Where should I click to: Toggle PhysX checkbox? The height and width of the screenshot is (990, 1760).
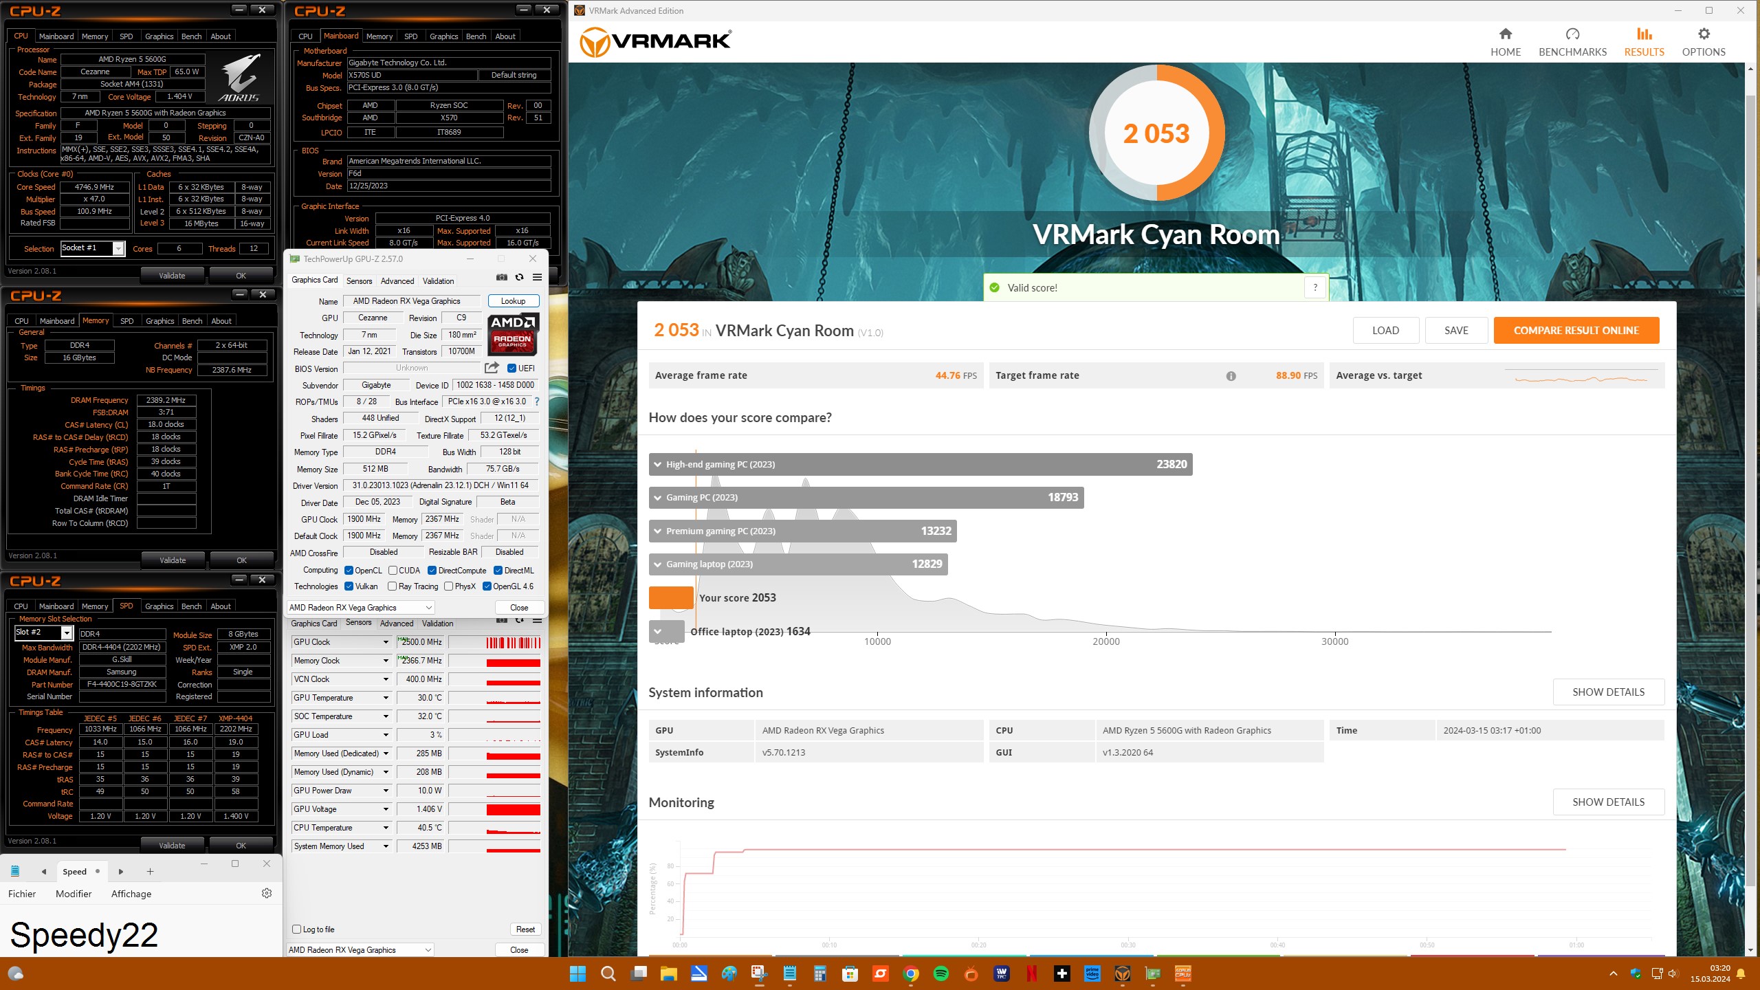[448, 586]
